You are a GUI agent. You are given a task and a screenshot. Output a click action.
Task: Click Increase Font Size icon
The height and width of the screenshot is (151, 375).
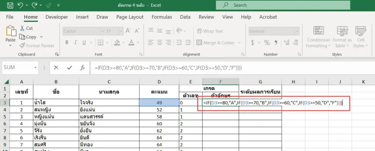click(x=128, y=31)
